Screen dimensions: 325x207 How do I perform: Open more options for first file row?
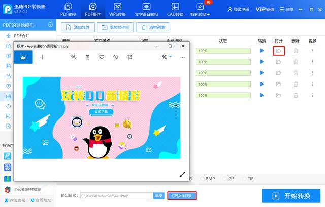point(312,51)
